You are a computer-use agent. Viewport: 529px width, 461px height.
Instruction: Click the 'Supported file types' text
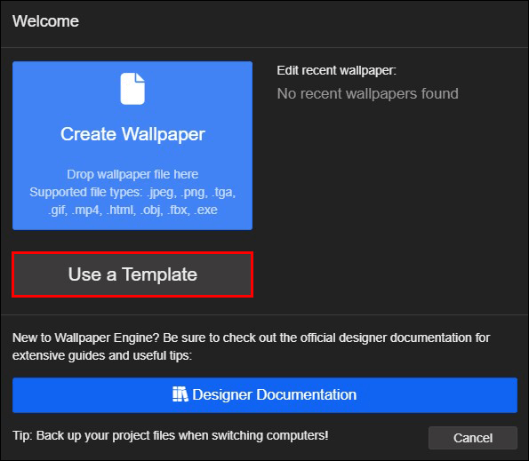[132, 201]
